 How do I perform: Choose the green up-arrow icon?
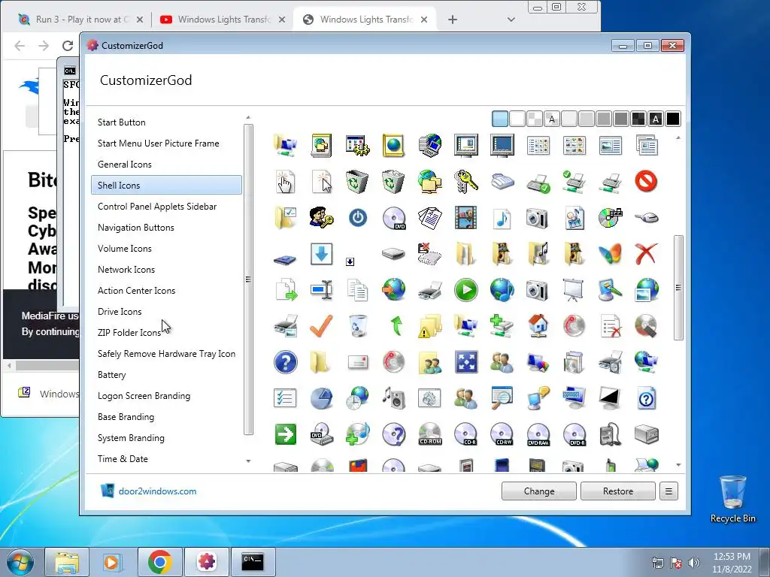pyautogui.click(x=396, y=326)
